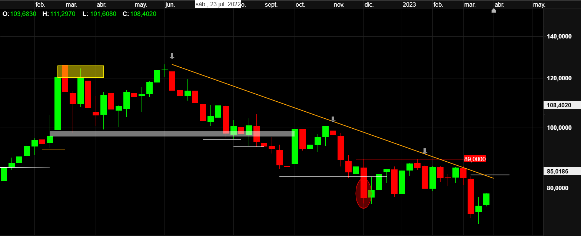This screenshot has width=581, height=236.
Task: Click the 108,4020 current price label
Action: click(x=562, y=105)
